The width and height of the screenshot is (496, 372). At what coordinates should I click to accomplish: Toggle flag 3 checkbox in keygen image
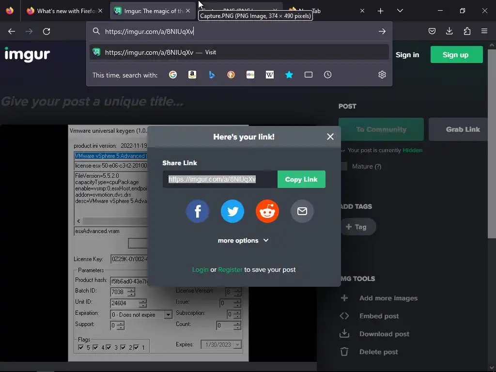coord(108,347)
